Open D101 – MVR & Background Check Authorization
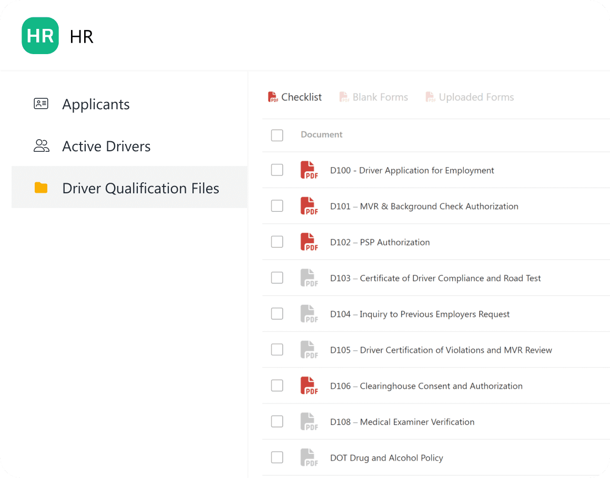 point(424,206)
